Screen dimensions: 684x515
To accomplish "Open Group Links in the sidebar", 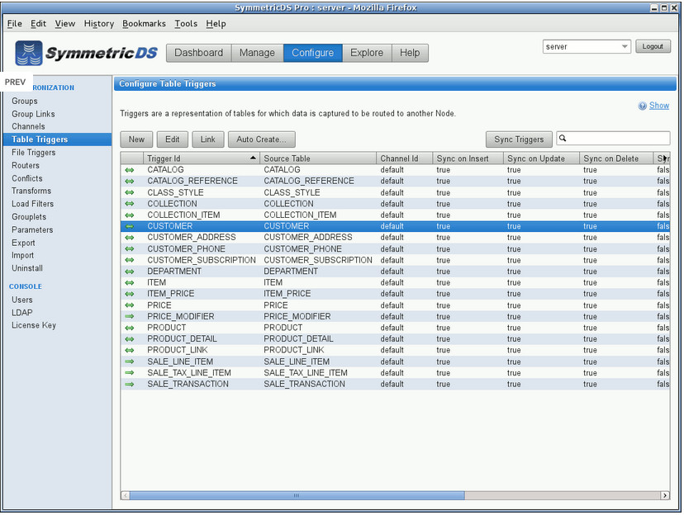I will pyautogui.click(x=34, y=114).
